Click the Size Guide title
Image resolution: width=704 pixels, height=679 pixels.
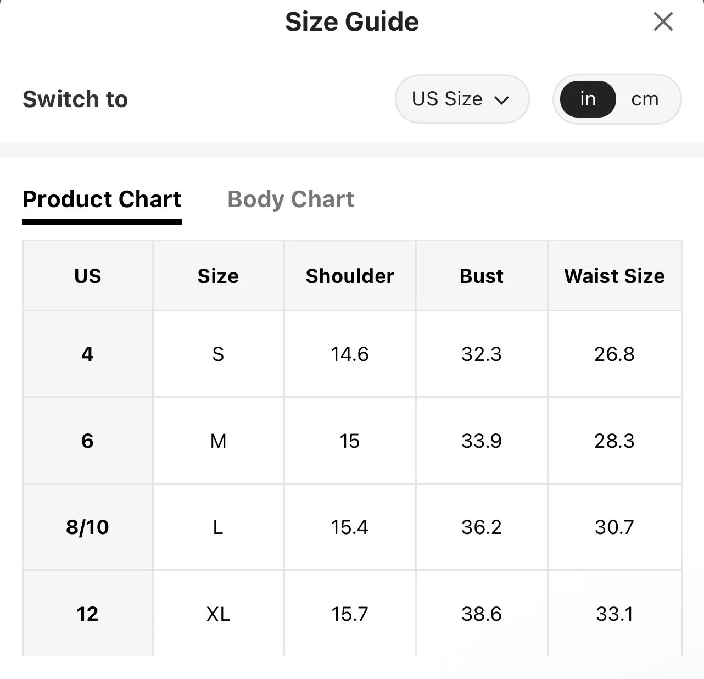[352, 22]
